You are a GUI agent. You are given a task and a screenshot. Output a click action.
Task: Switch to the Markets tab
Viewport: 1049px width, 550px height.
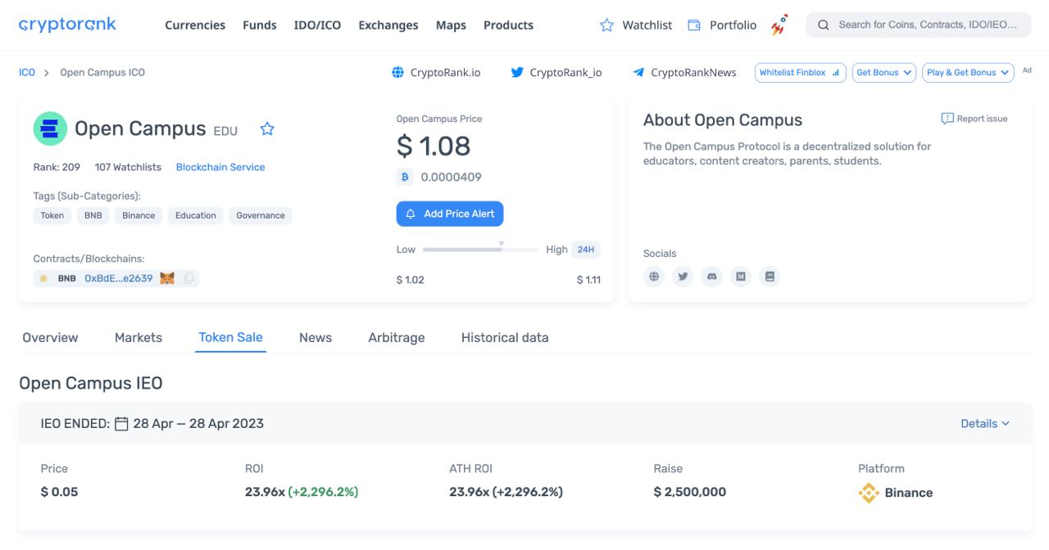click(139, 338)
